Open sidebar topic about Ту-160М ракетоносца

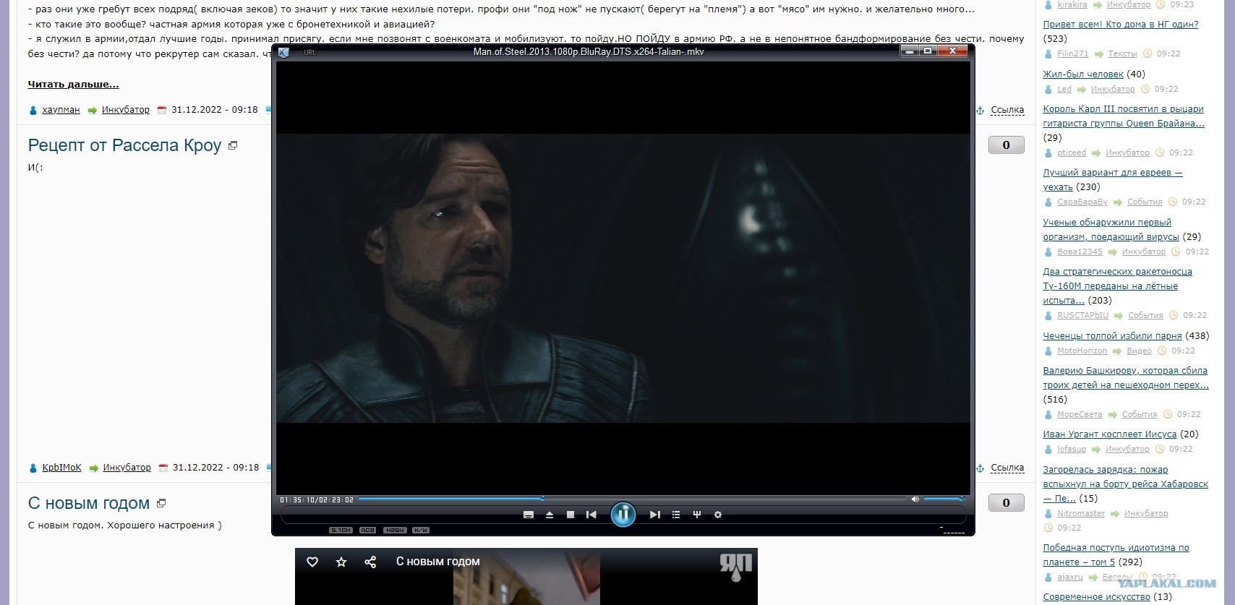pos(1117,286)
